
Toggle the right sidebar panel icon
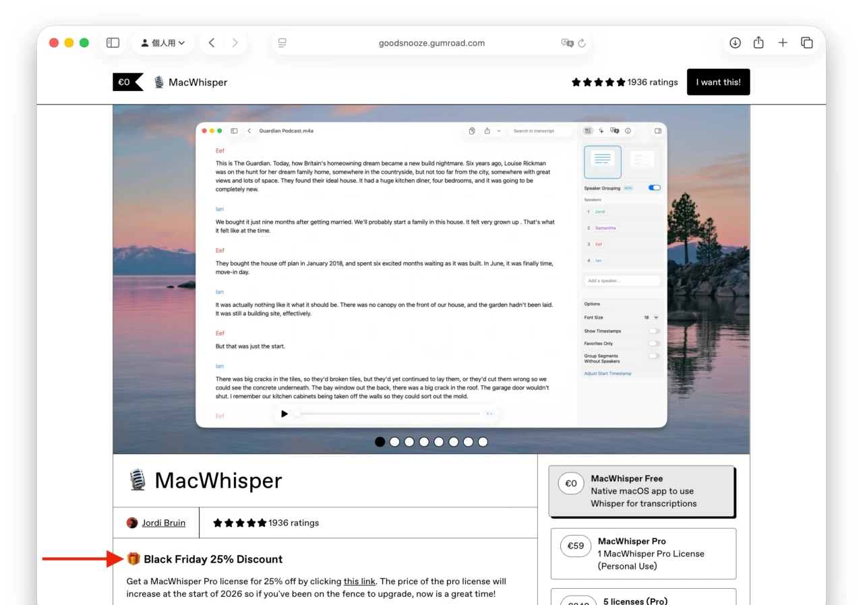point(657,131)
